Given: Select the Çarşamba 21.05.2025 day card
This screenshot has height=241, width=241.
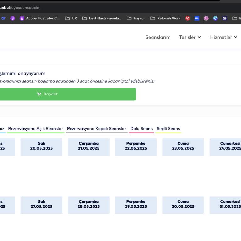Looking at the screenshot, I should pos(89,147).
